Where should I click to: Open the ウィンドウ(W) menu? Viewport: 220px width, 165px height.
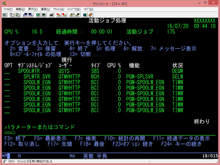coord(74,9)
